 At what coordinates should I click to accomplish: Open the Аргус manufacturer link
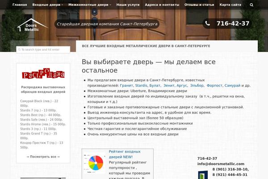pos(181,85)
